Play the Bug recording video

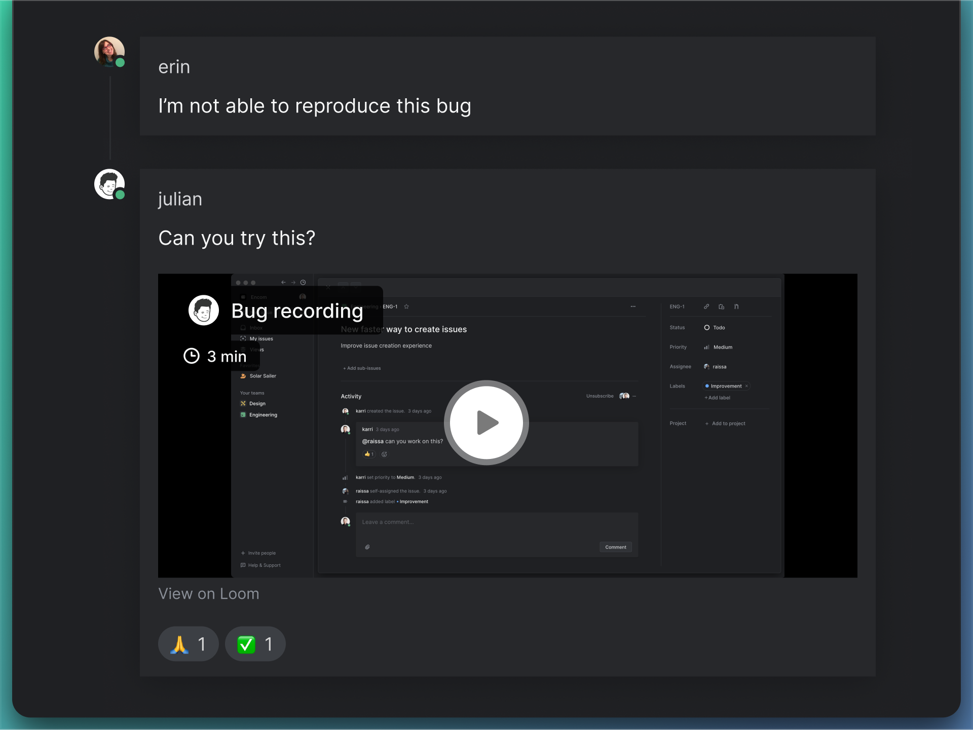(486, 422)
